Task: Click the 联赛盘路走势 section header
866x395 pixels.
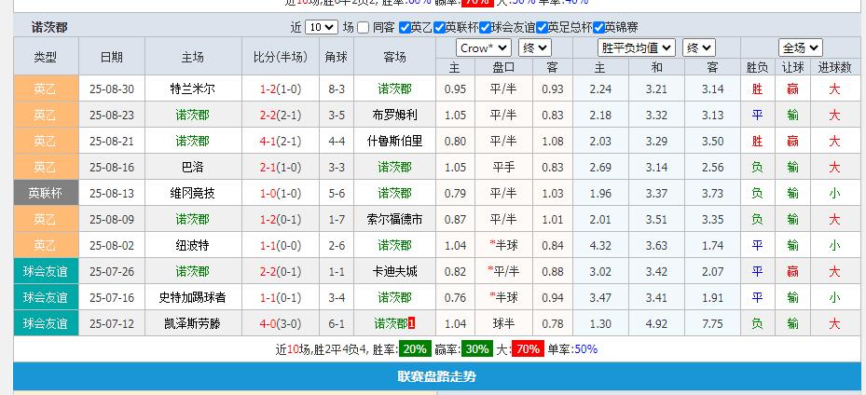Action: click(438, 377)
